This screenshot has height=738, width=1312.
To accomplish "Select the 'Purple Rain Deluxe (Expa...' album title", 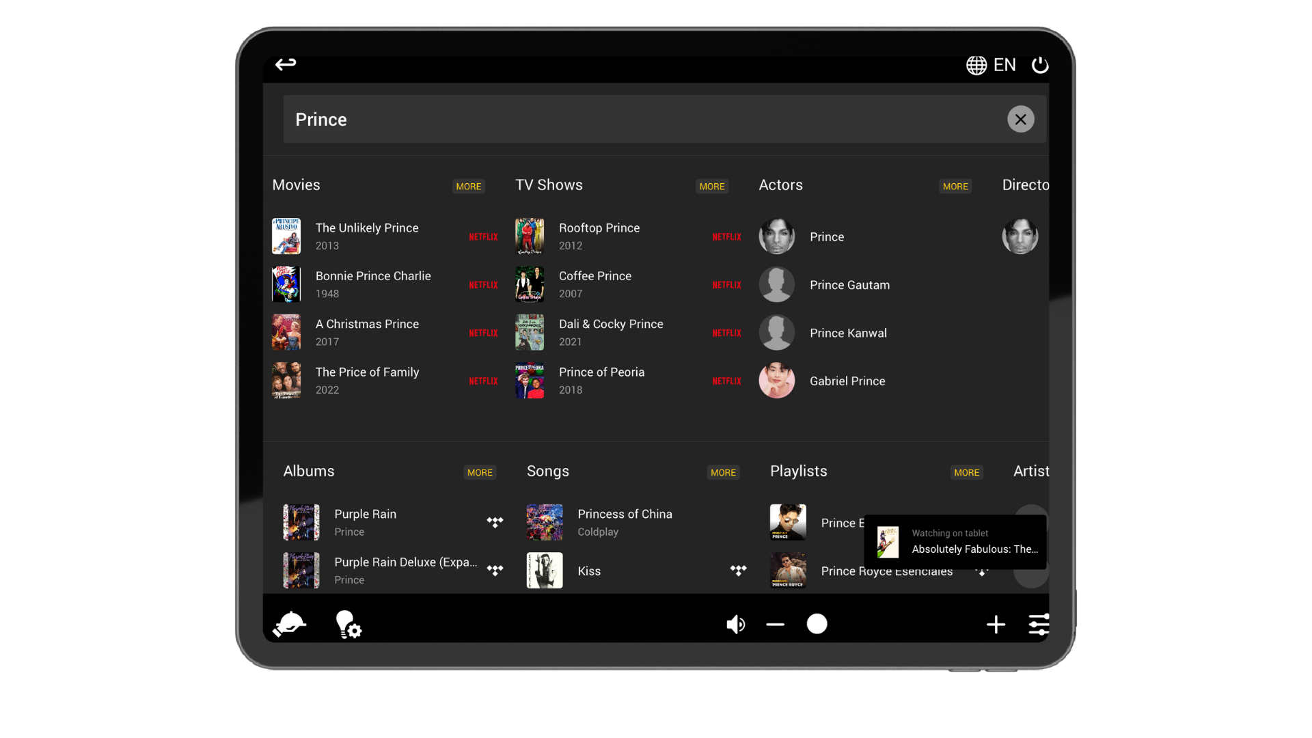I will pyautogui.click(x=406, y=562).
